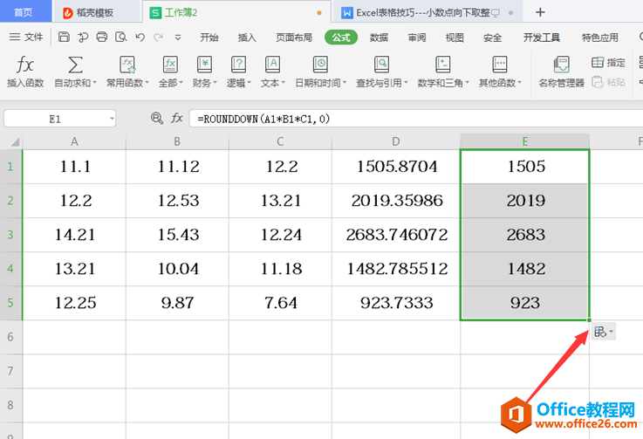Click cell E5 showing 923

(525, 303)
